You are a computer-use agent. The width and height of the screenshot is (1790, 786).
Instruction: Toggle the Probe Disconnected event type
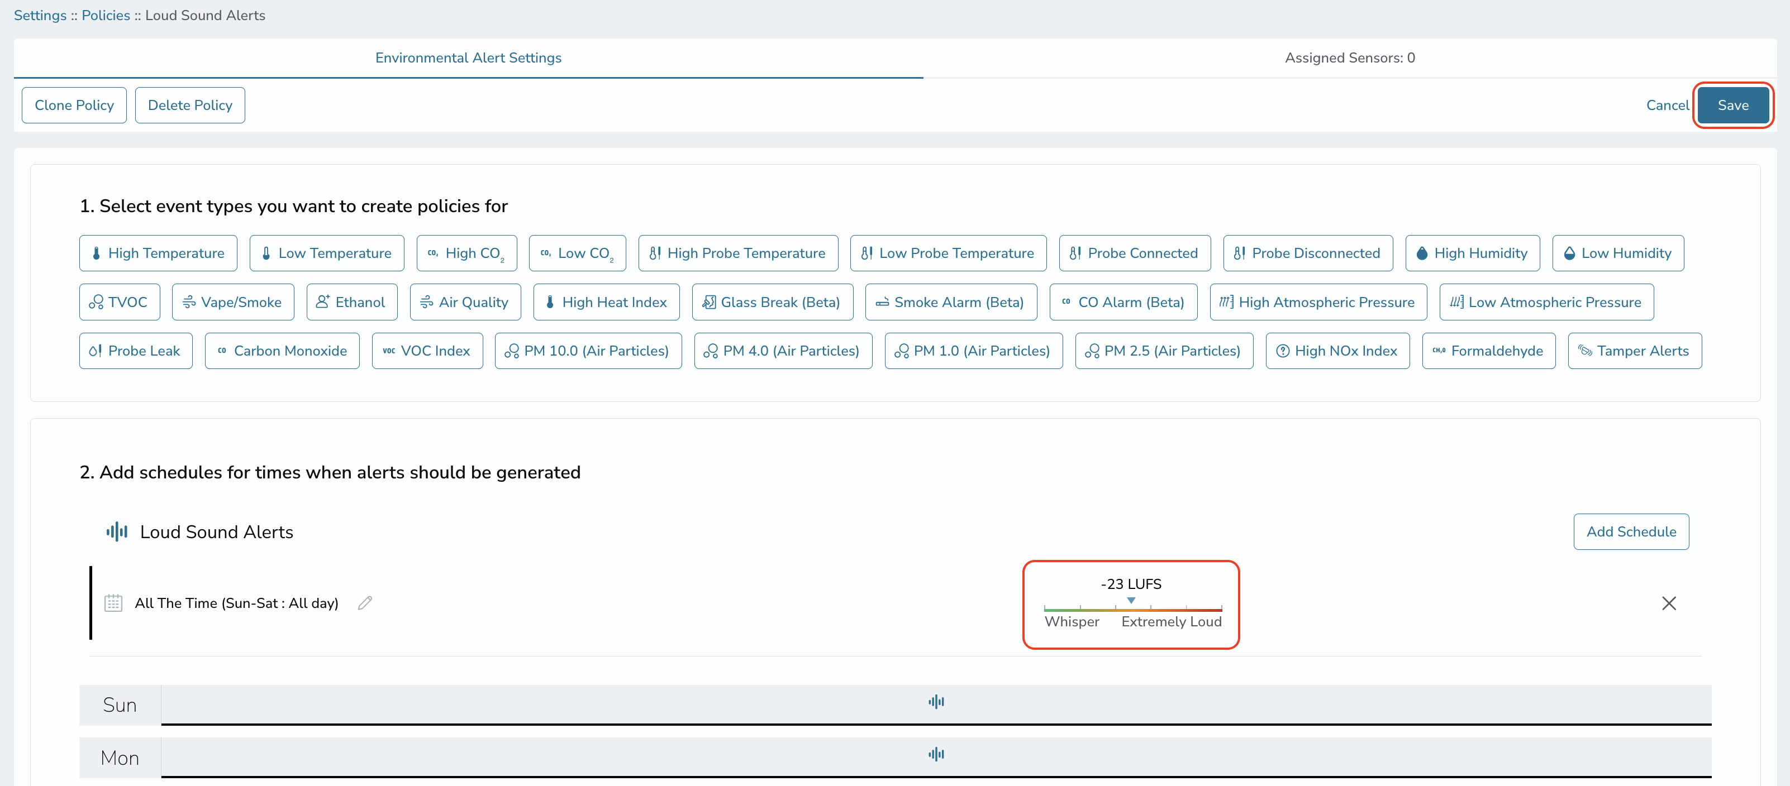[x=1308, y=253]
